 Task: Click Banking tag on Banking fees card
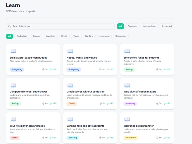click(x=73, y=138)
